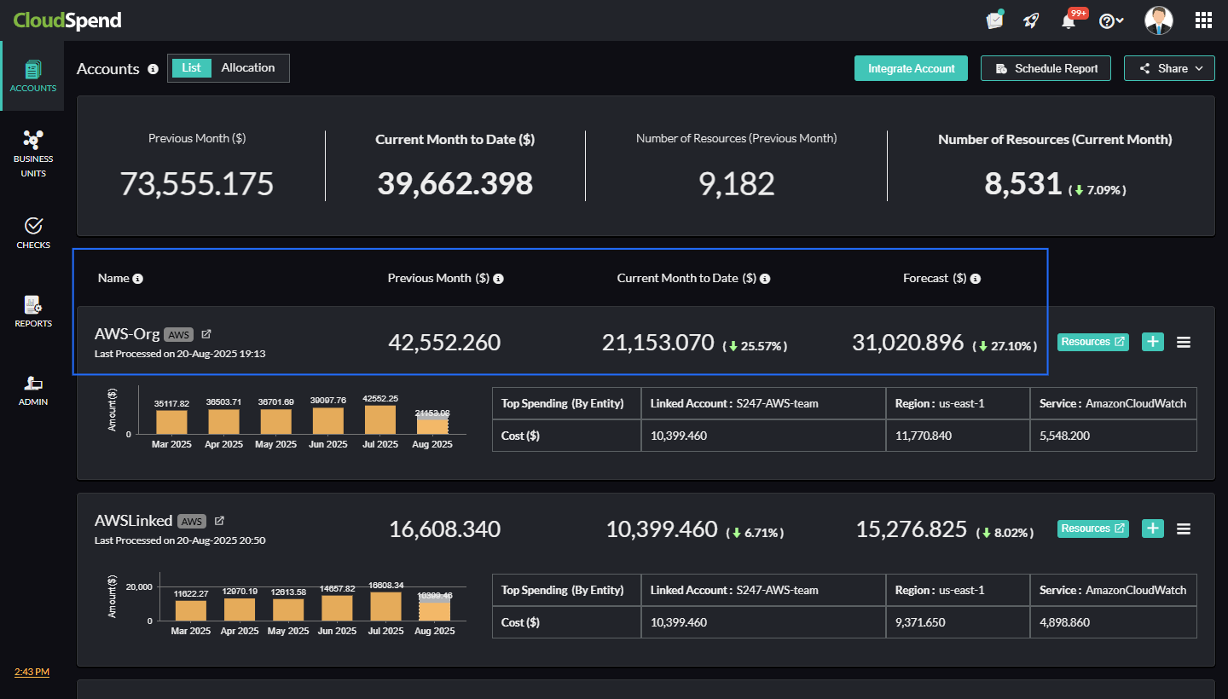Click the green plus button for AWSLinked

click(x=1153, y=529)
